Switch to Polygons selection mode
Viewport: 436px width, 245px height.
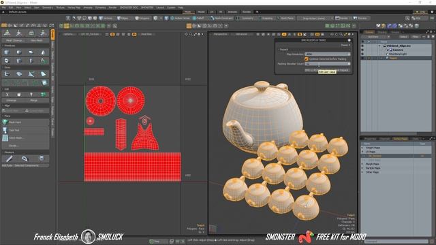click(142, 18)
